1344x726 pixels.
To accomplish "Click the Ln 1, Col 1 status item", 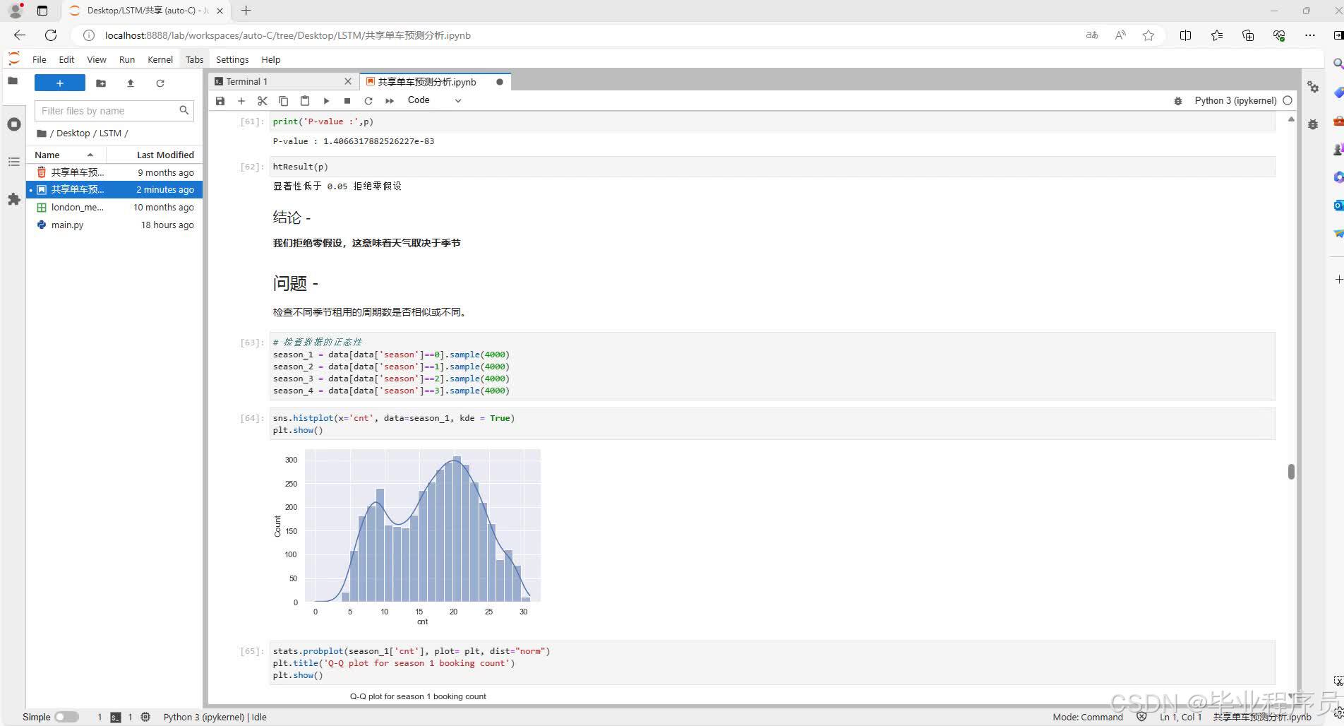I will coord(1180,717).
